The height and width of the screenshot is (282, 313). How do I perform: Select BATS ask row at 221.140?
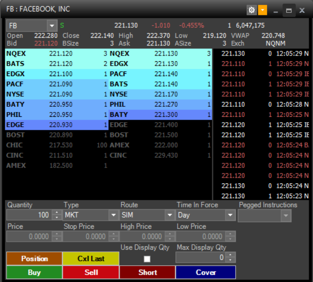click(x=160, y=84)
